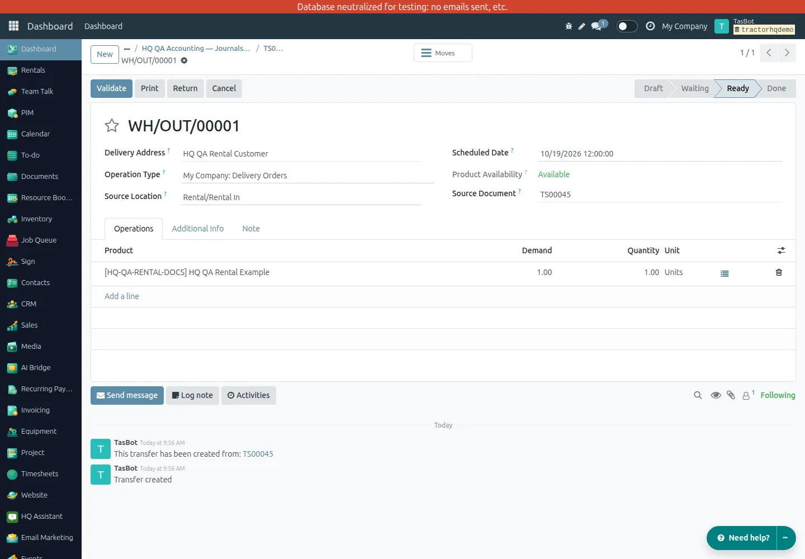The height and width of the screenshot is (559, 805).
Task: Click the Validate button
Action: click(x=111, y=88)
